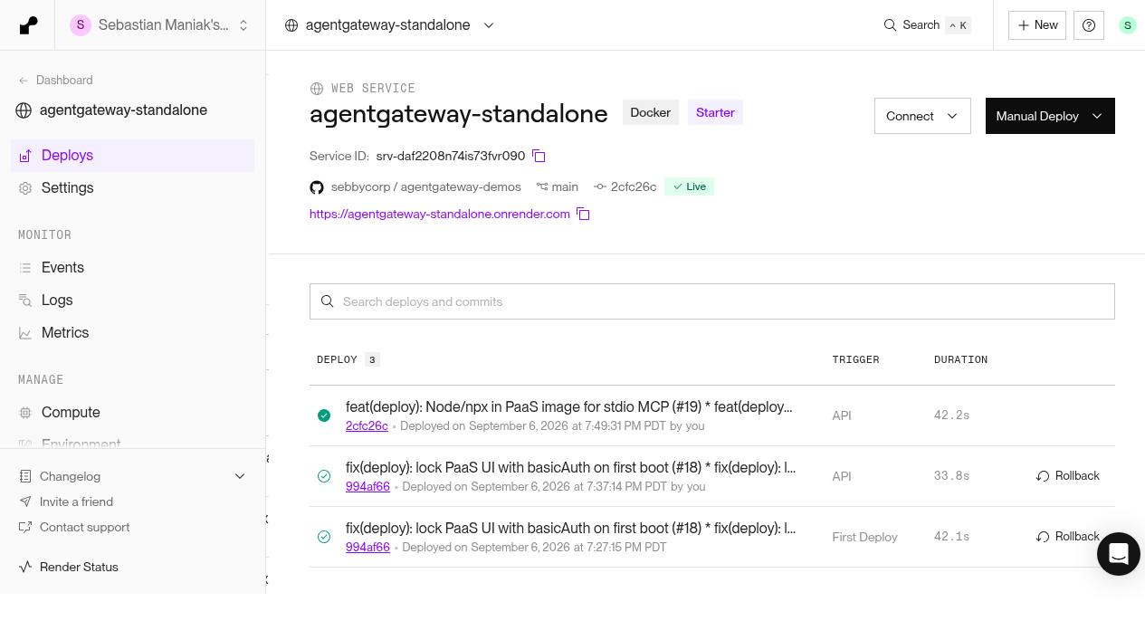Image resolution: width=1145 pixels, height=640 pixels.
Task: Expand the Changelog chevron
Action: click(x=240, y=476)
